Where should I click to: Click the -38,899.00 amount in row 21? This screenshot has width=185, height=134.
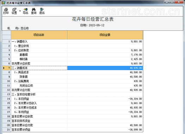(x=135, y=130)
